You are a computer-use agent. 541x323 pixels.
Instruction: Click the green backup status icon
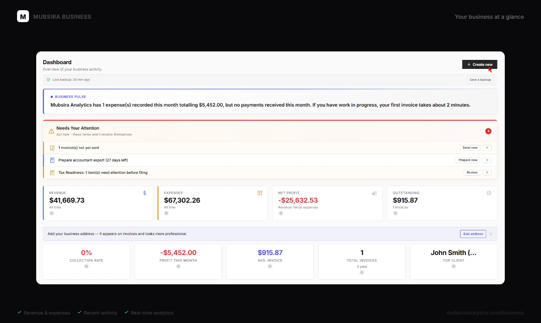(x=48, y=79)
